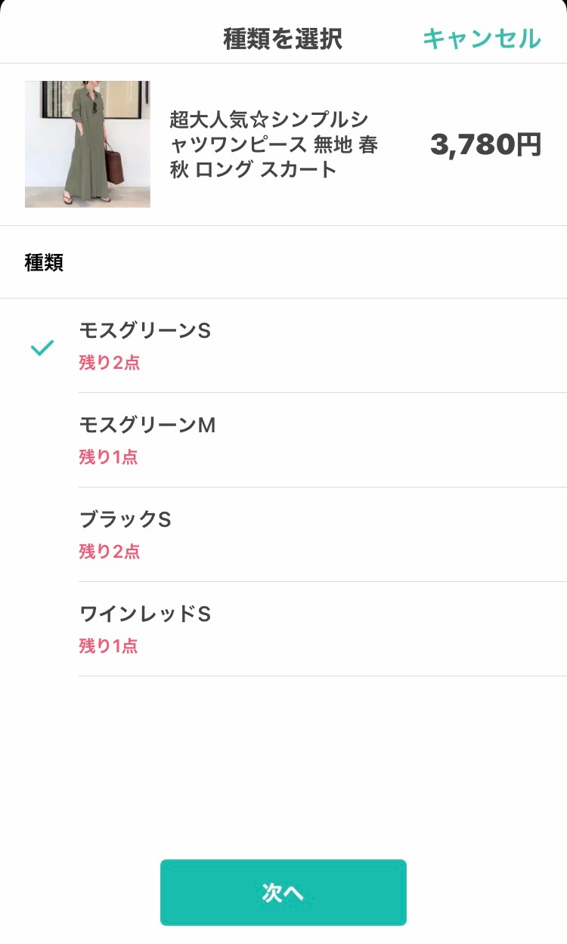Image resolution: width=567 pixels, height=944 pixels.
Task: Tap the キャンセル link
Action: pos(482,38)
